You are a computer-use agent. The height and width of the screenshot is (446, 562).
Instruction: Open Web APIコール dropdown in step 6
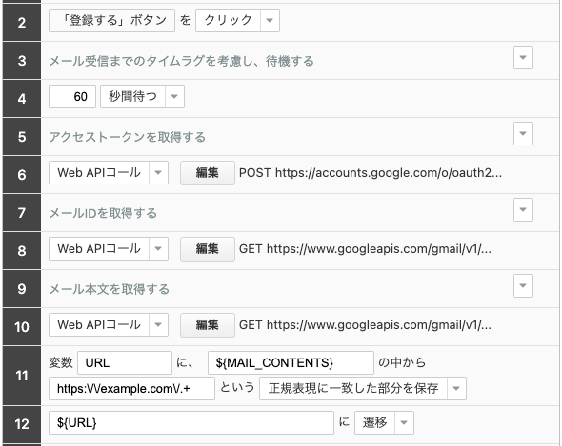tap(158, 172)
